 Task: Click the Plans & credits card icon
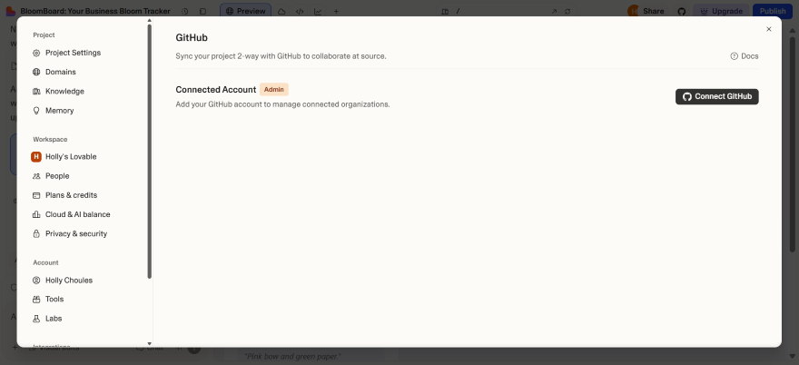[x=36, y=196]
